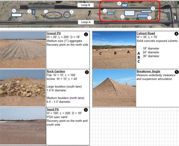Click map marker number 2
Image resolution: width=179 pixels, height=146 pixels.
pos(149,18)
